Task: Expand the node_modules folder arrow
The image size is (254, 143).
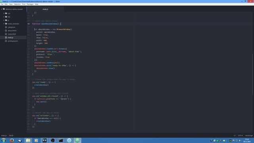Action: [4, 24]
